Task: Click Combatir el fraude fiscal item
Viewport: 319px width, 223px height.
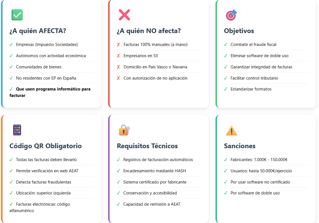Action: (x=254, y=45)
